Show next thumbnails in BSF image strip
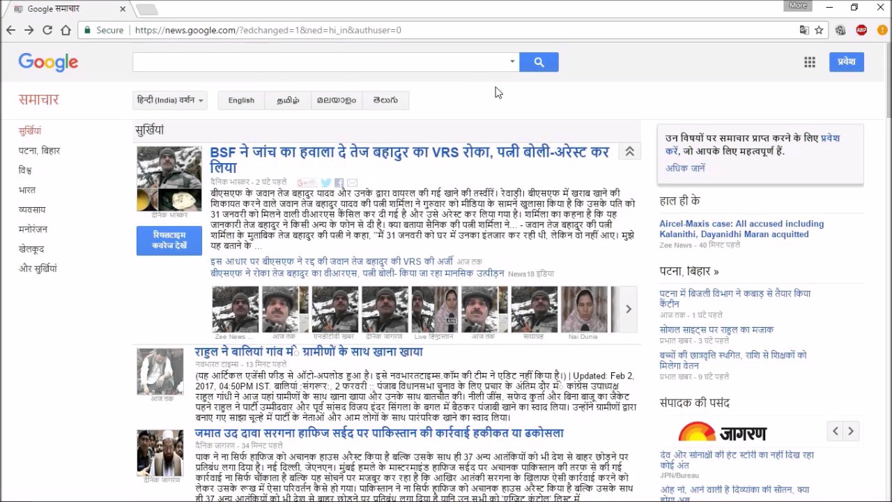892x502 pixels. point(628,309)
